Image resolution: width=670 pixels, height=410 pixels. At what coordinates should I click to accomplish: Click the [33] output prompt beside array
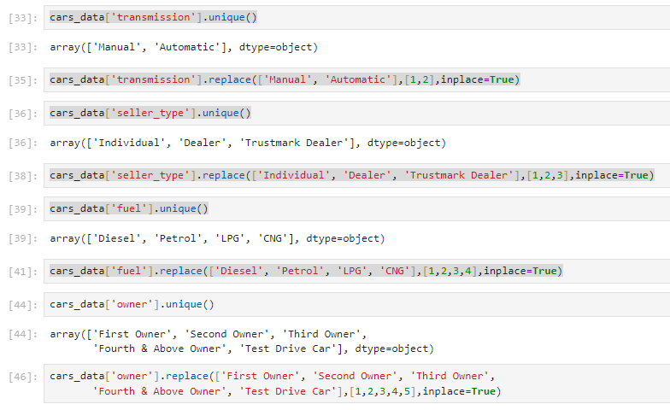(x=23, y=48)
